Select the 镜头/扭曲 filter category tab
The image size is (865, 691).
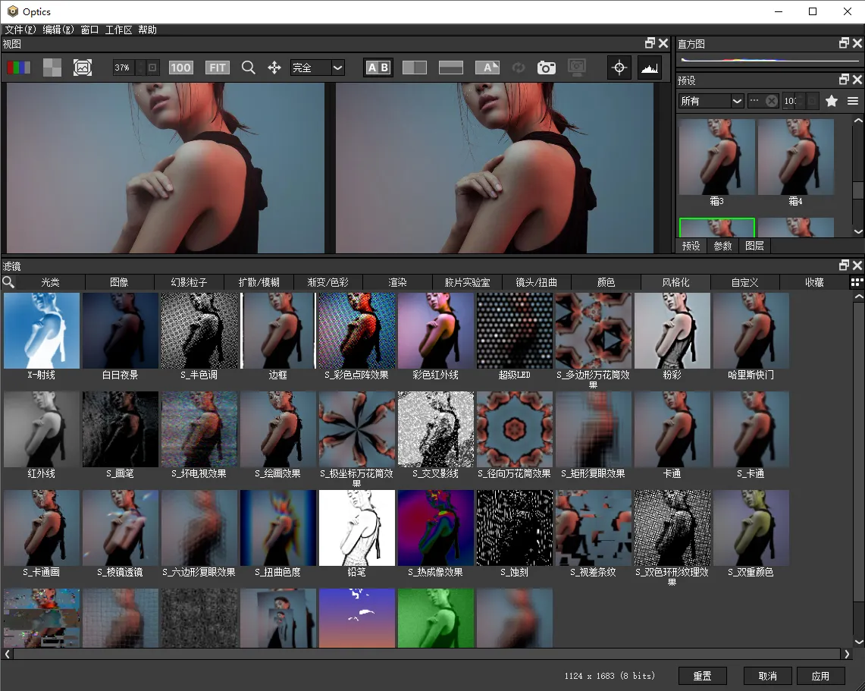pos(536,282)
